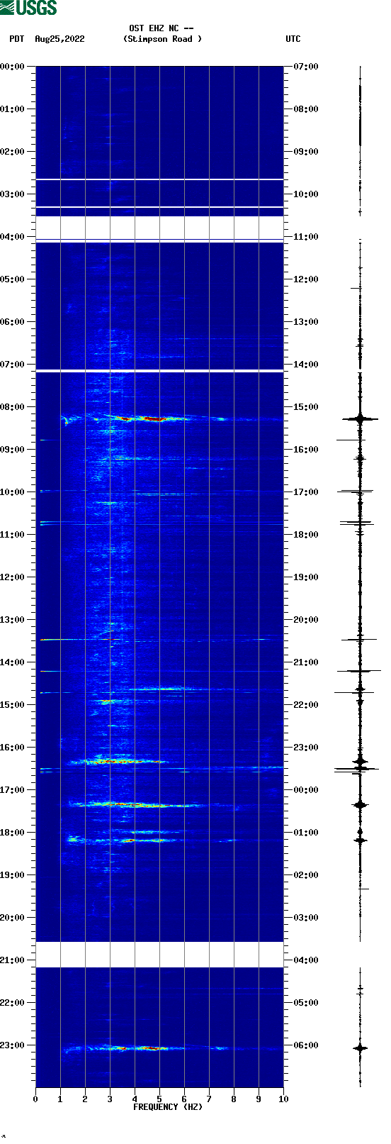The width and height of the screenshot is (391, 1144).
Task: Click the 23:00 PDT time label
Action: click(12, 1045)
